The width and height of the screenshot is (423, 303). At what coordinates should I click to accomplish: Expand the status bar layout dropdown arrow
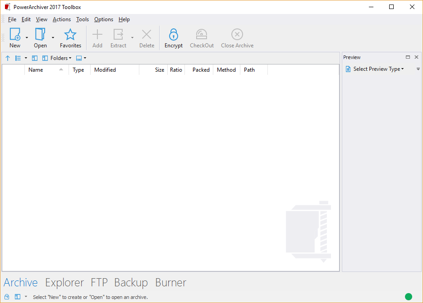26,297
